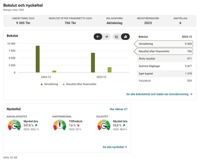The width and height of the screenshot is (209, 160).
Task: Click the previous period left arrow button
Action: pos(98,37)
